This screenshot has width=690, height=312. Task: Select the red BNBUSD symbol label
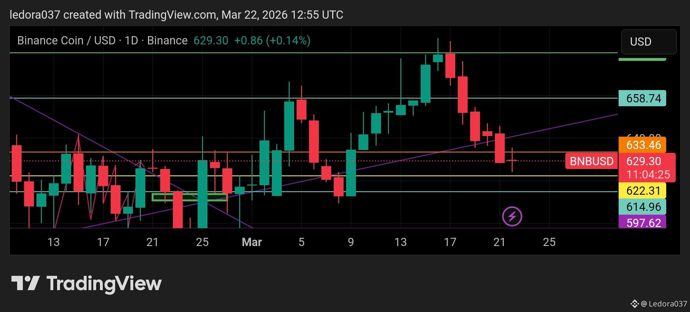point(592,161)
